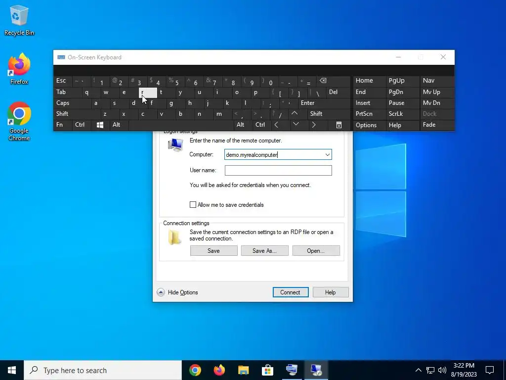Click the On-Screen Keyboard title bar icon
Viewport: 506px width, 380px height.
[61, 57]
